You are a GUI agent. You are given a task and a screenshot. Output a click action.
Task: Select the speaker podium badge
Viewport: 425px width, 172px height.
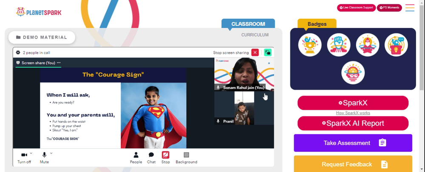(x=396, y=45)
